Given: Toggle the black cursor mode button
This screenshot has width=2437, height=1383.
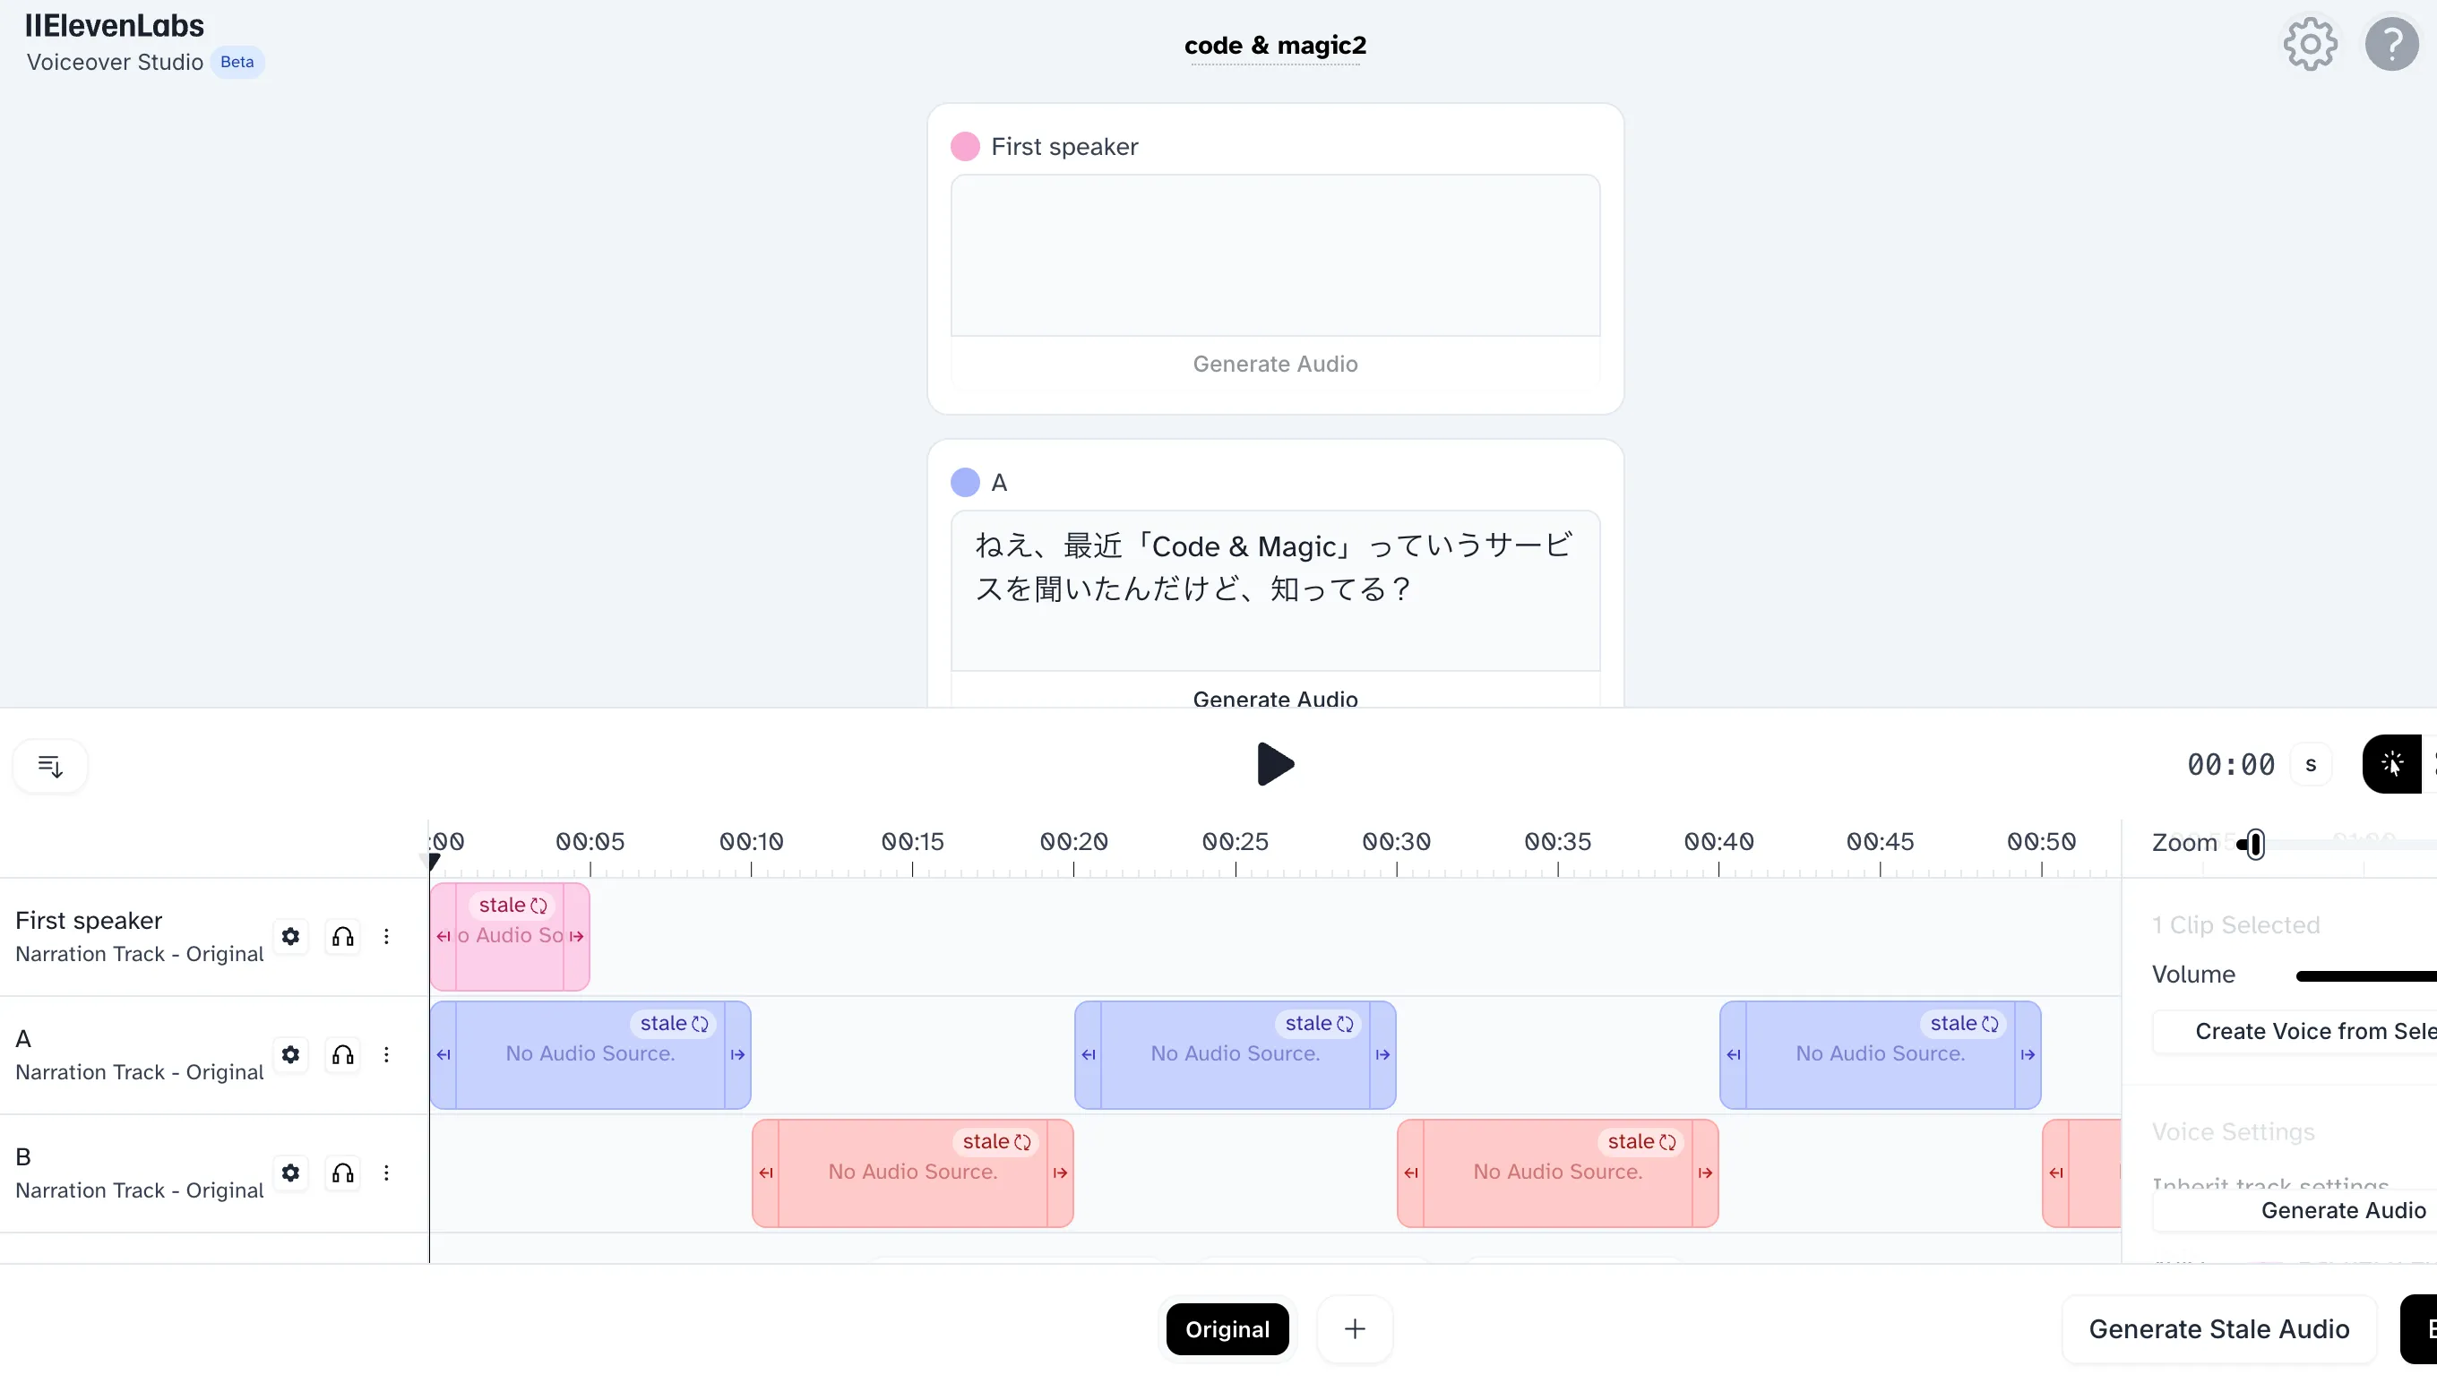Looking at the screenshot, I should click(2391, 764).
